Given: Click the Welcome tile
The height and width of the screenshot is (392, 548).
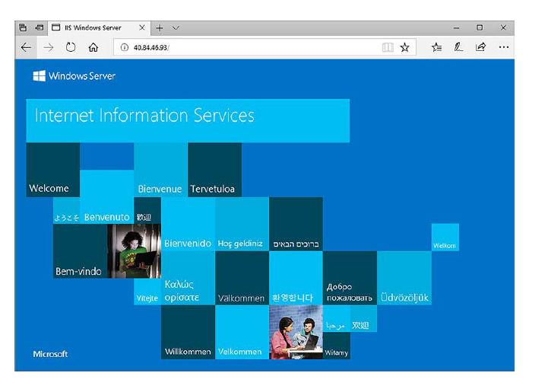Looking at the screenshot, I should click(52, 170).
